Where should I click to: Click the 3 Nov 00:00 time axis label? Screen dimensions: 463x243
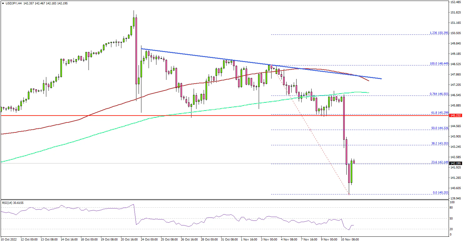(269, 239)
